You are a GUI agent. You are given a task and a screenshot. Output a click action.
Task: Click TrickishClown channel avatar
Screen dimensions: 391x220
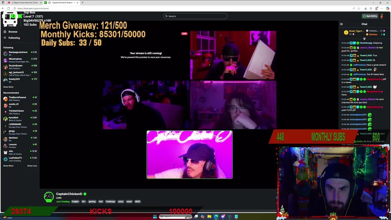click(5, 112)
